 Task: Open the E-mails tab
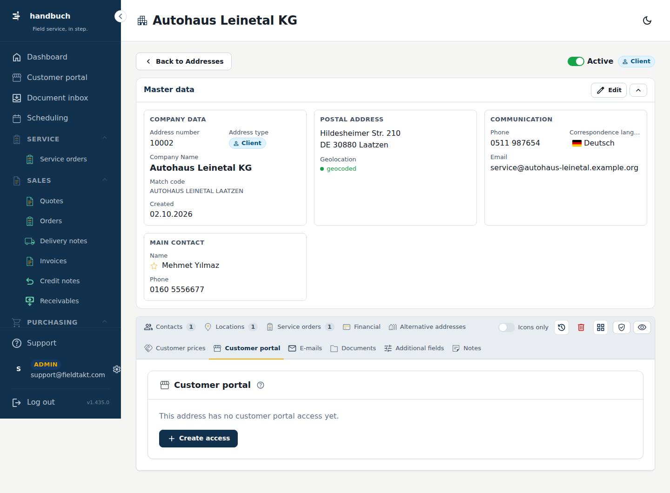click(x=305, y=348)
